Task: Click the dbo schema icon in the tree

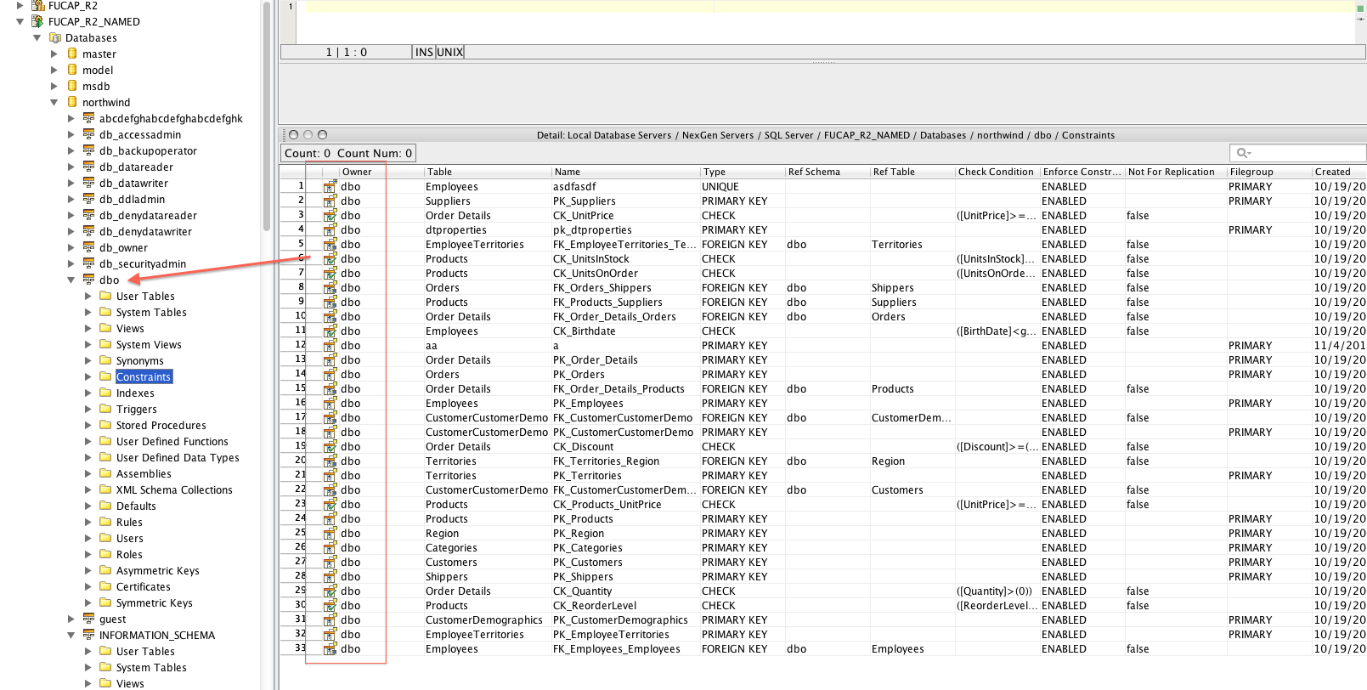Action: pyautogui.click(x=88, y=280)
